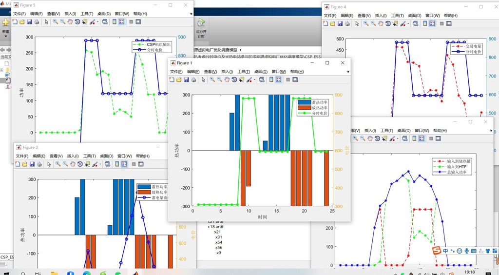This screenshot has width=499, height=275.
Task: Click x54 text in command window
Action: (x=219, y=242)
